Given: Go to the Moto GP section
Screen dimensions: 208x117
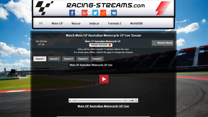Looking at the screenshot, I should [57, 24].
